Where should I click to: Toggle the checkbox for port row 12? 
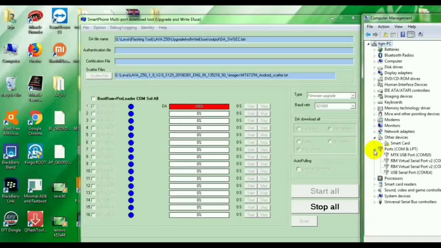[93, 186]
